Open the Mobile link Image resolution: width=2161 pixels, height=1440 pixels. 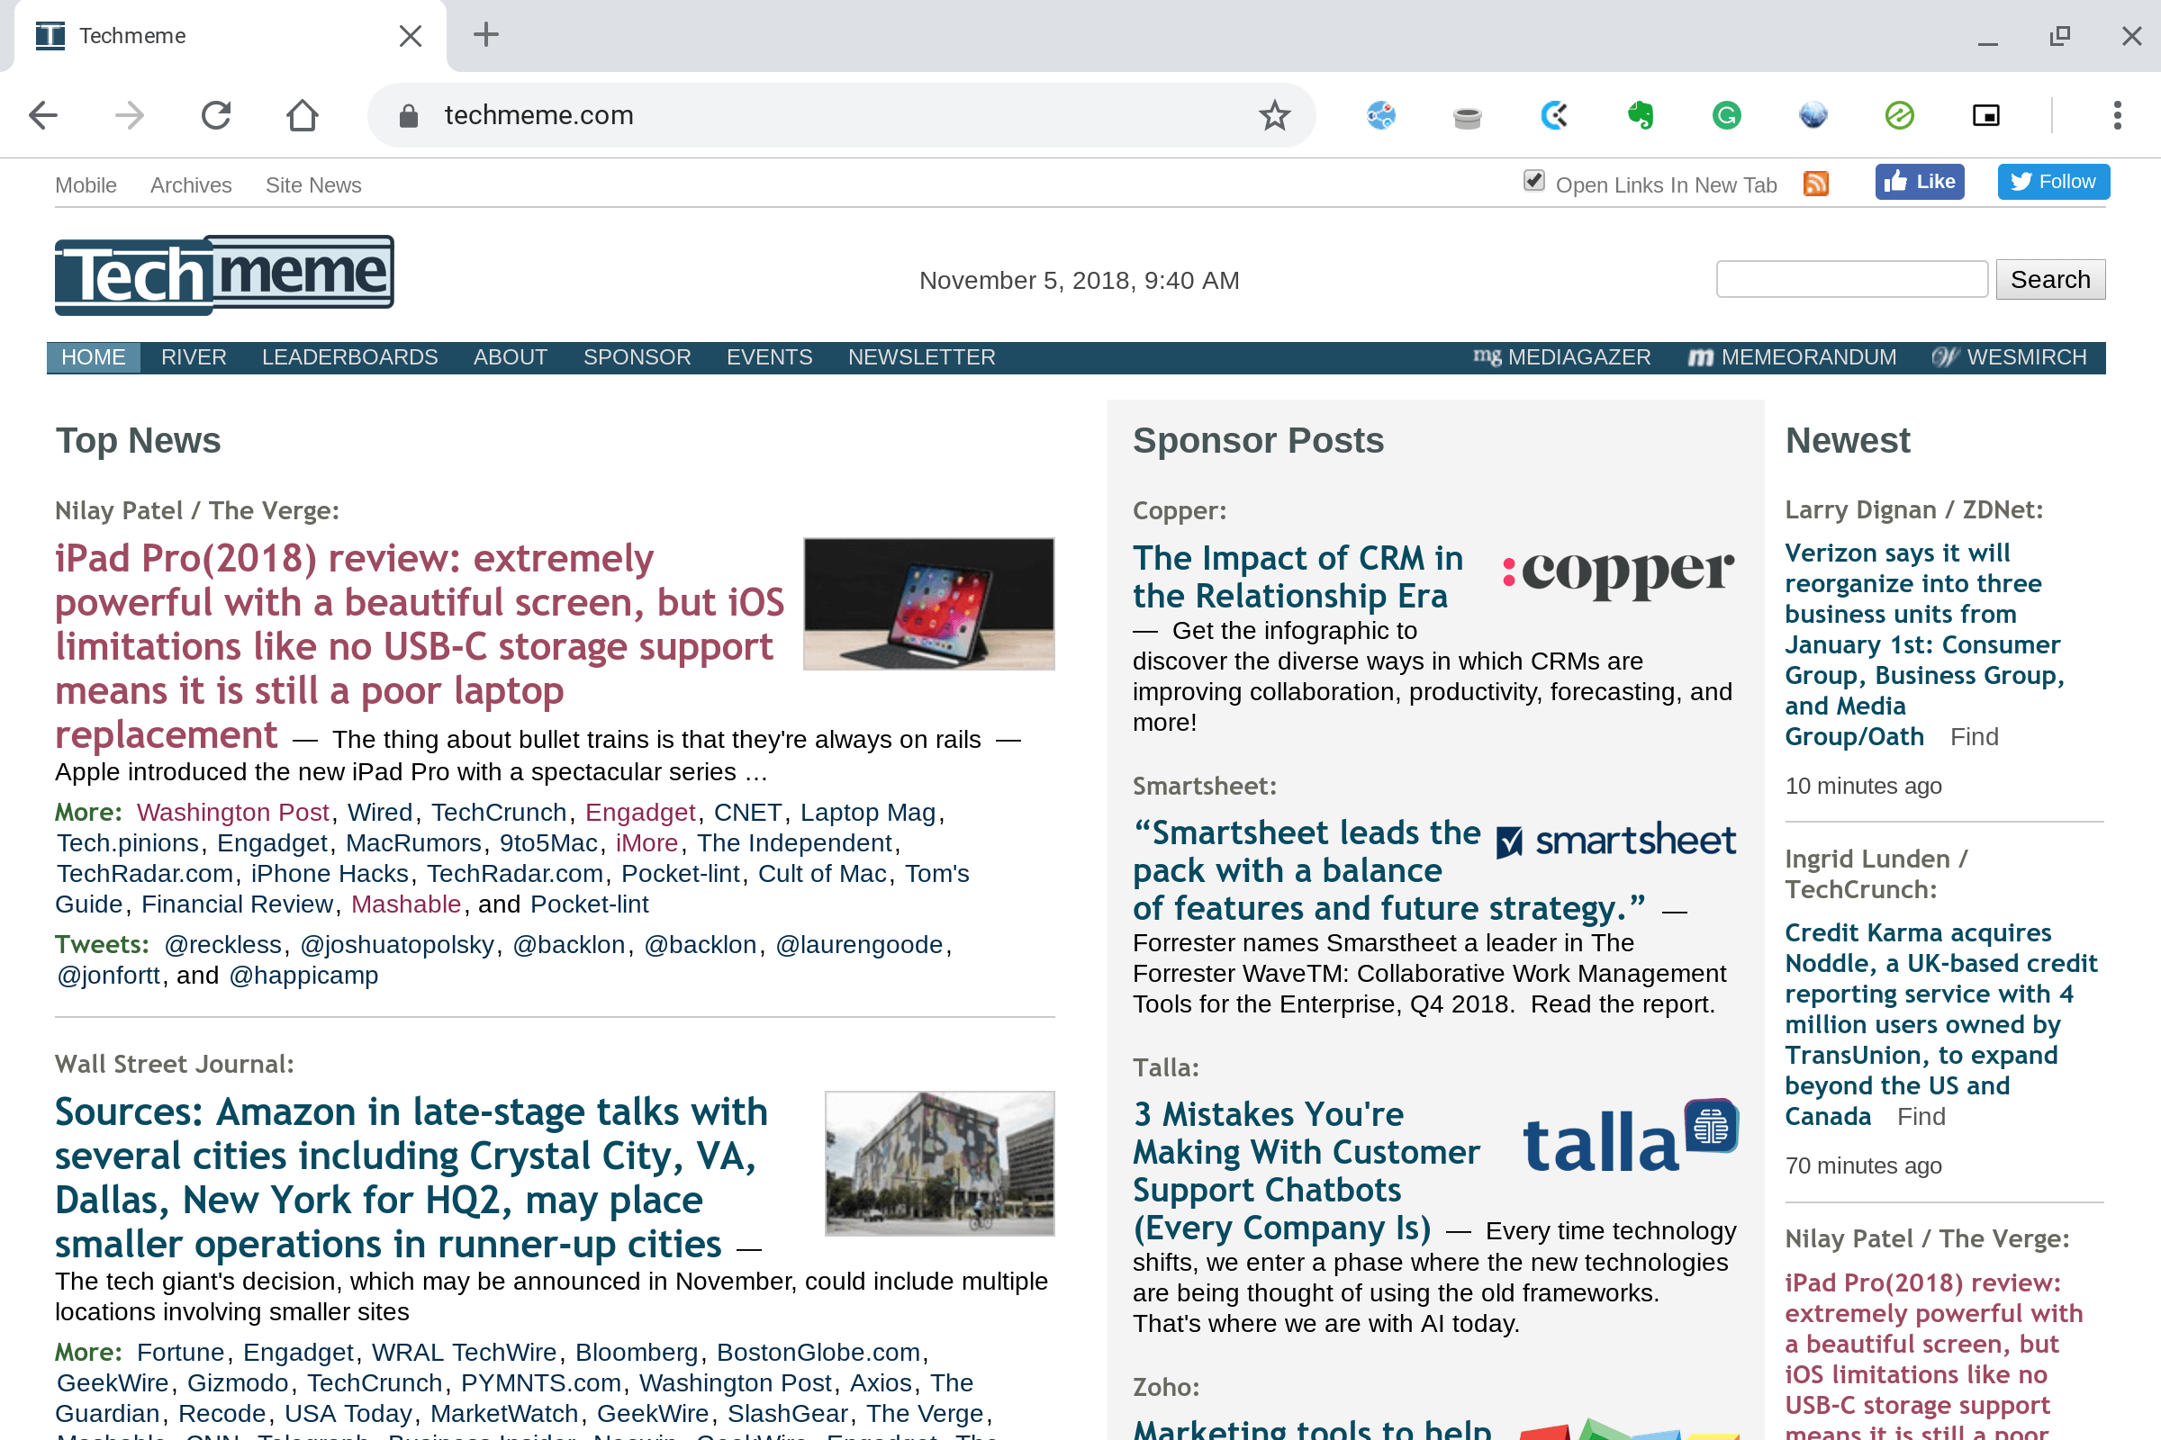click(86, 185)
